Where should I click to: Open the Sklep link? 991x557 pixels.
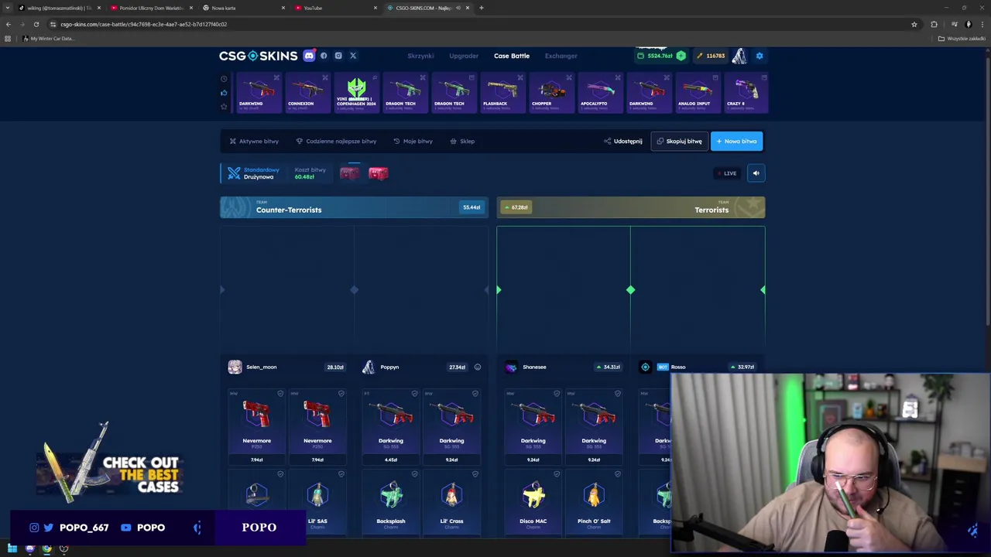(462, 142)
